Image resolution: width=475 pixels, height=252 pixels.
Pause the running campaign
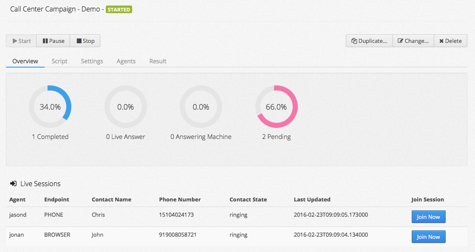53,41
